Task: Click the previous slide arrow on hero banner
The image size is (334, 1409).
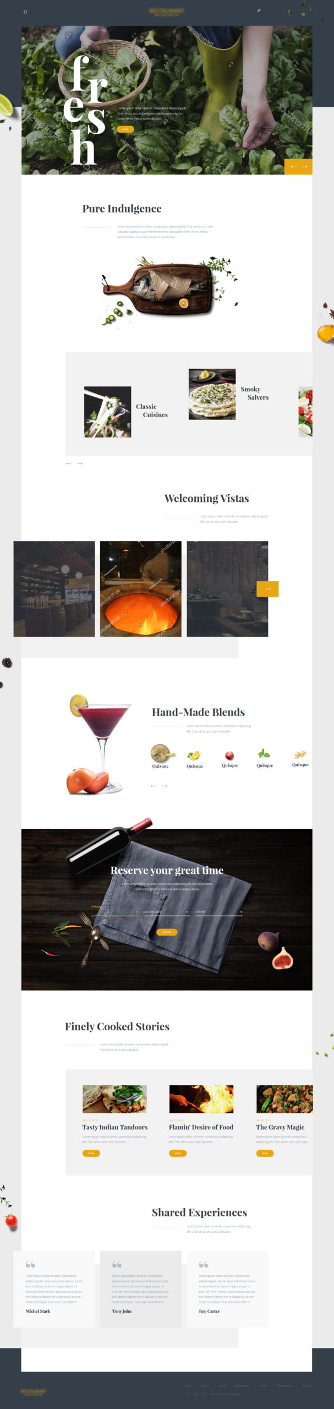Action: coord(293,166)
